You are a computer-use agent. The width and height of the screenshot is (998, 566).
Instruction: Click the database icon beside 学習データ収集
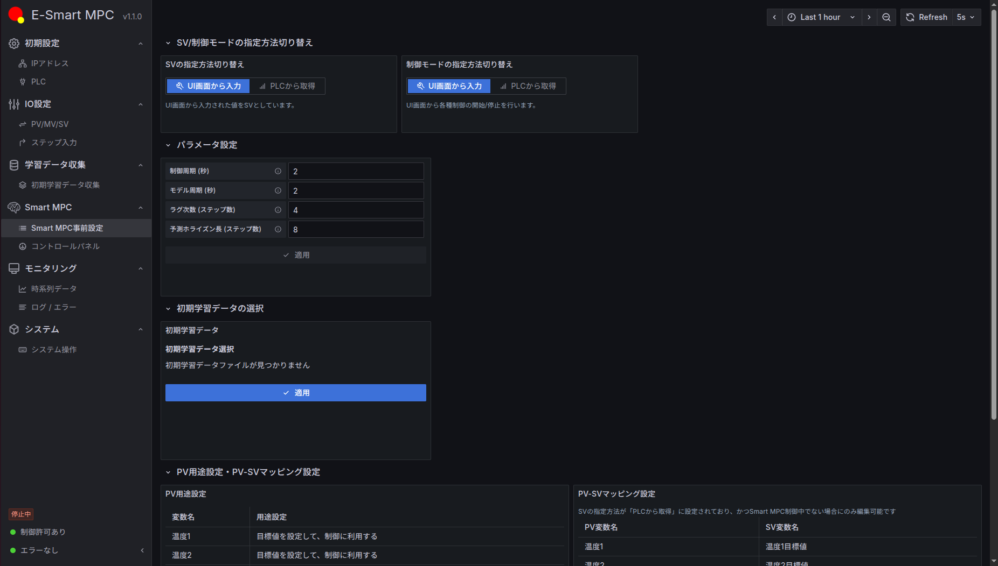(14, 165)
